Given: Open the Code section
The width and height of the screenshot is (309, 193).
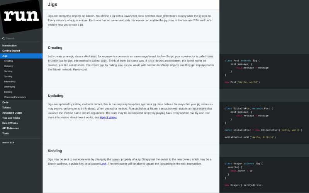Looking at the screenshot, I should click(x=5, y=102).
